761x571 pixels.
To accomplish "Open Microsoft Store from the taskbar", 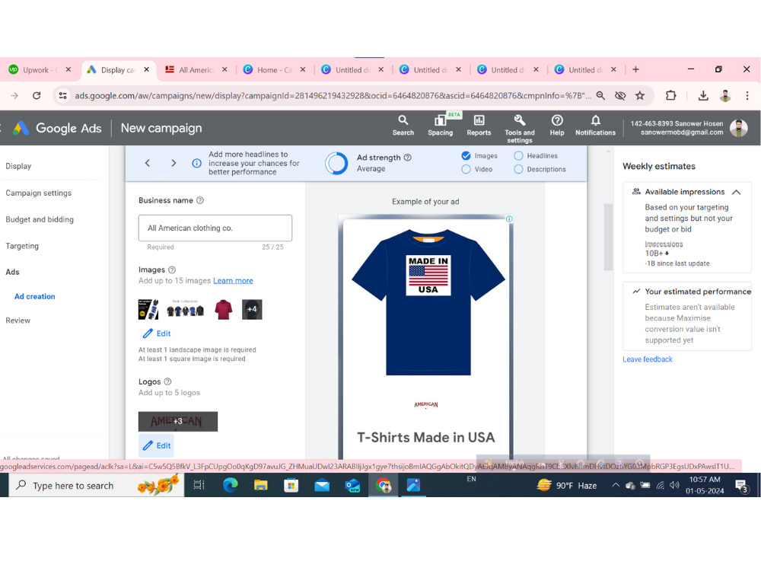I will [x=291, y=485].
